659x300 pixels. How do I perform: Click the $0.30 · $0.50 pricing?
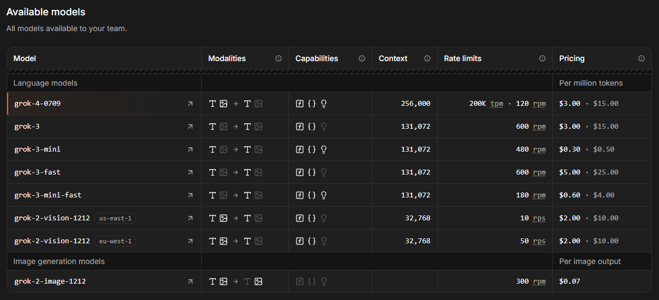(587, 149)
